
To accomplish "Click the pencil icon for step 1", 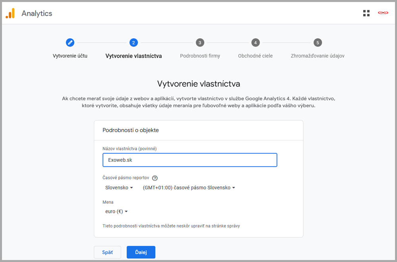I will (x=70, y=42).
